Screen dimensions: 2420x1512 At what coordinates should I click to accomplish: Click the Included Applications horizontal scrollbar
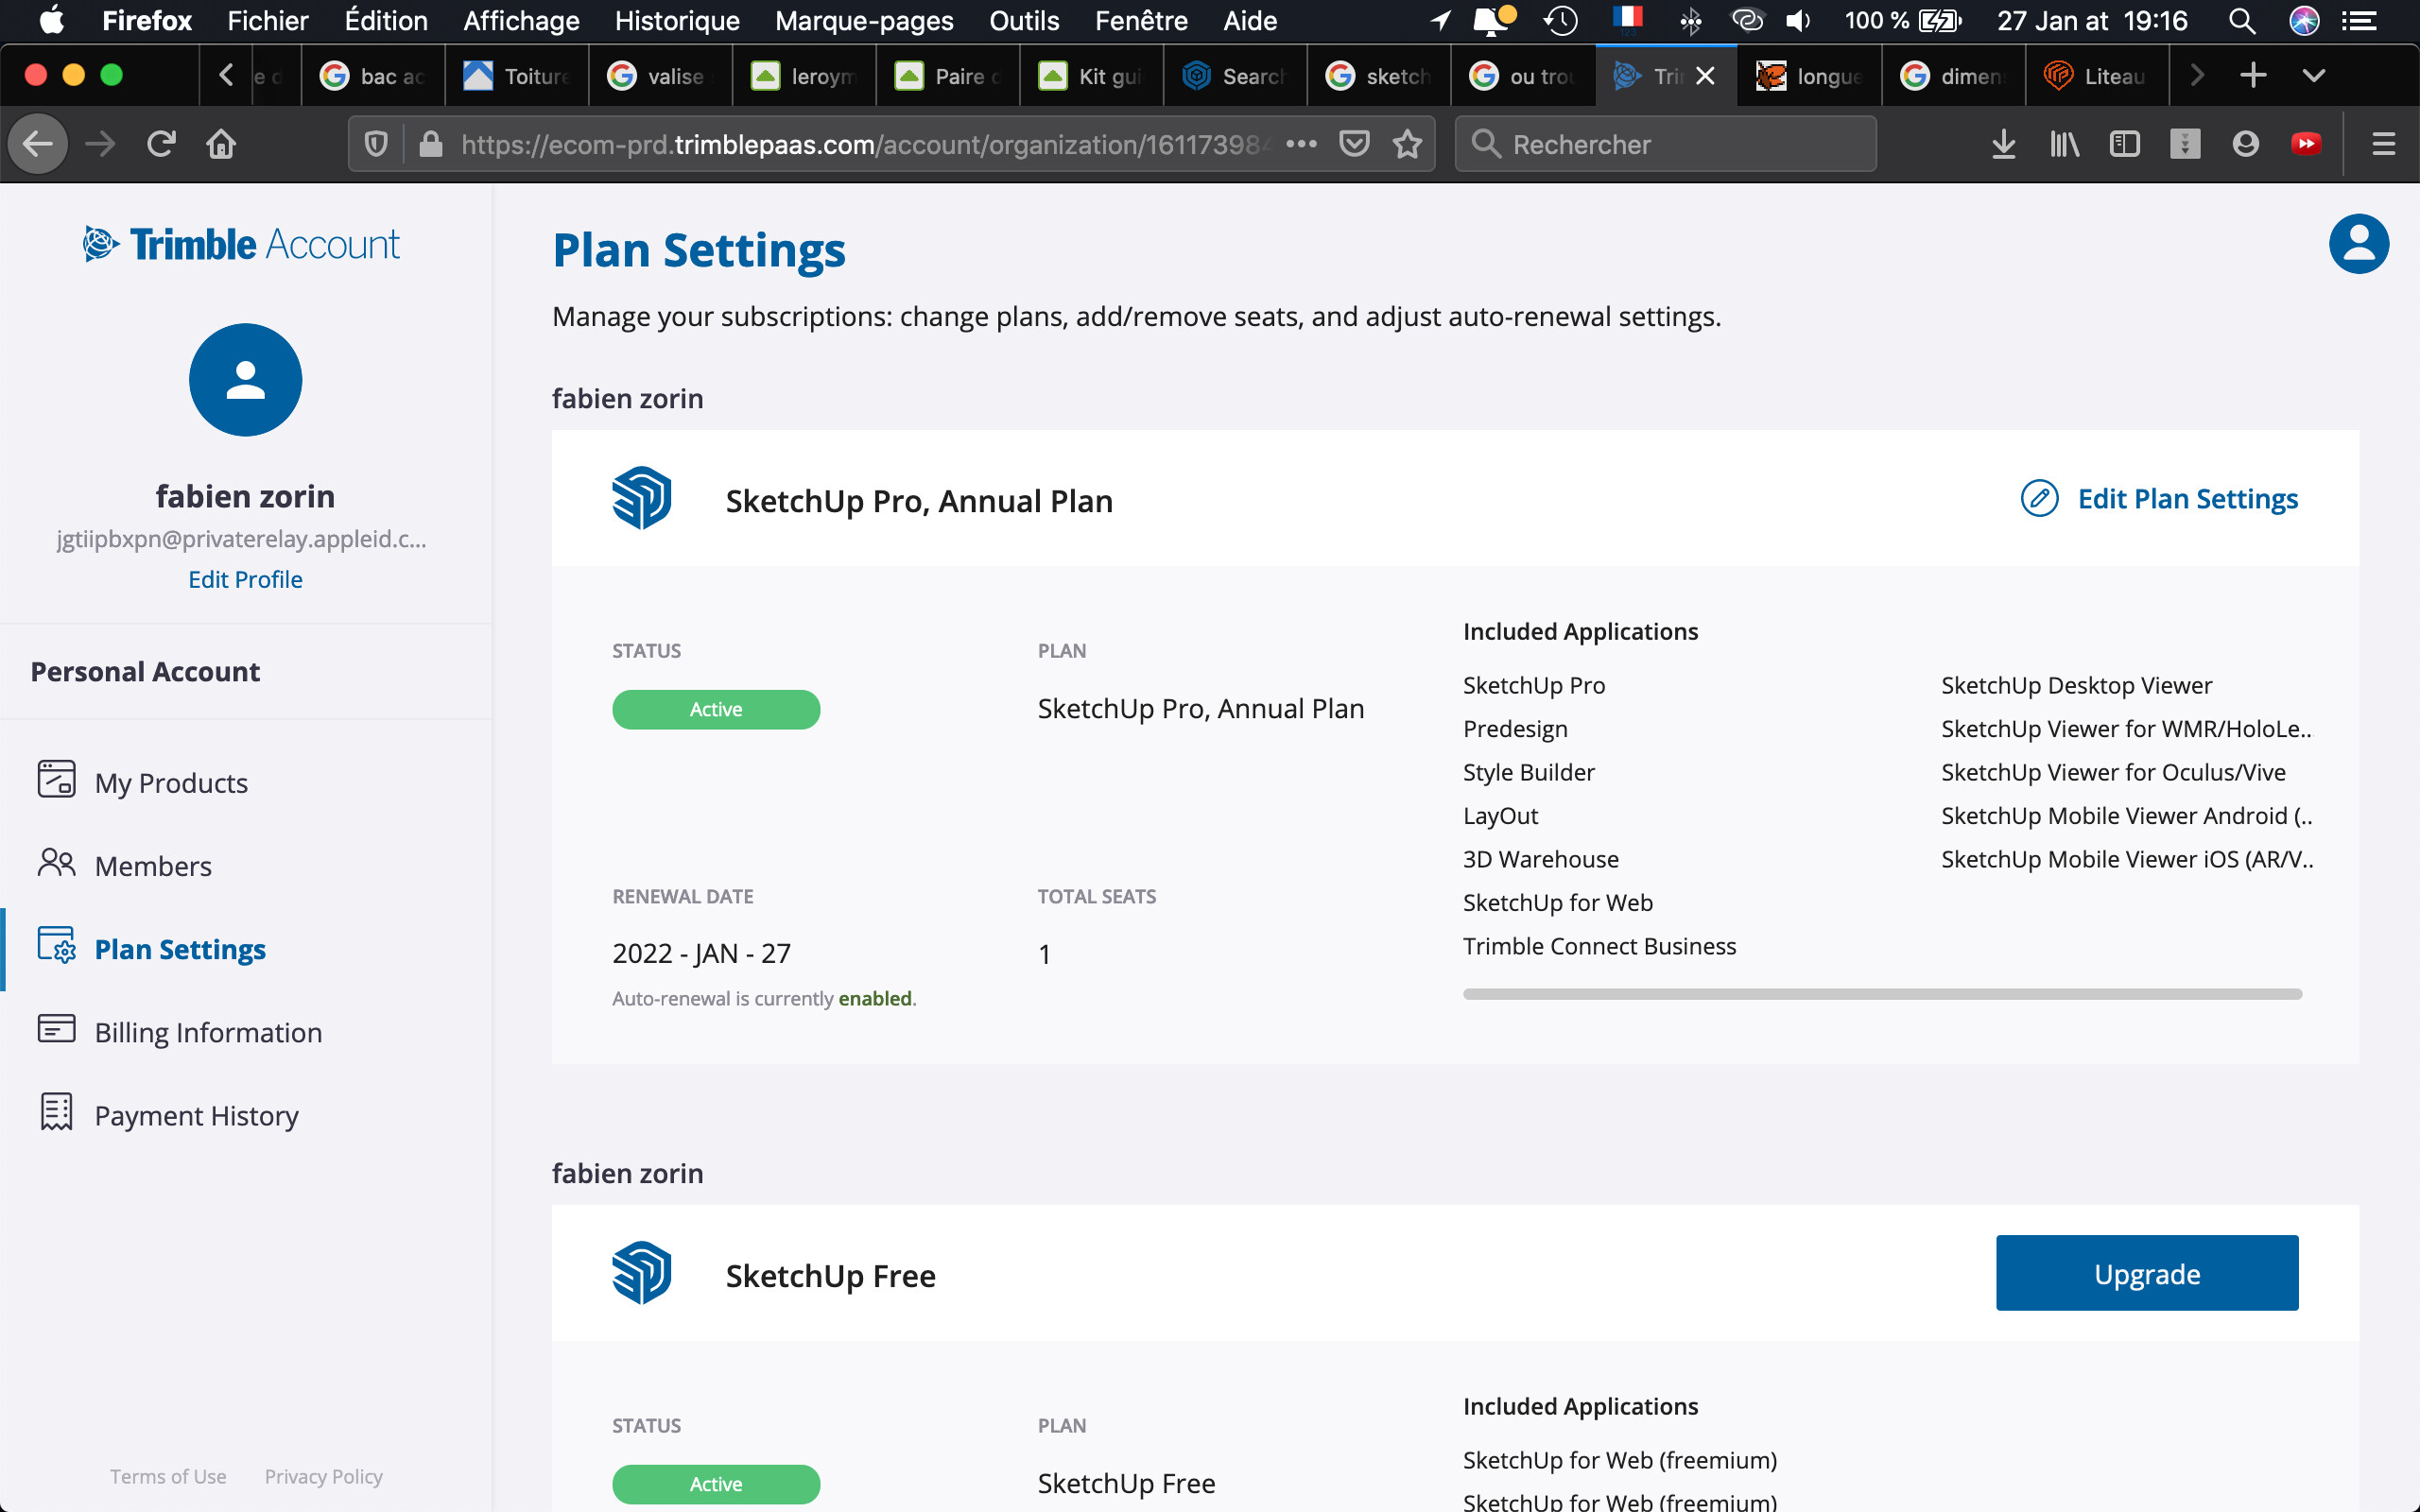pyautogui.click(x=1881, y=994)
